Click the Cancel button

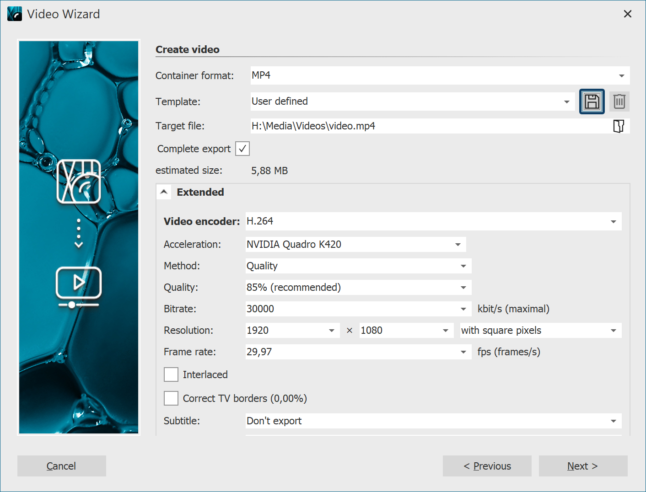point(61,466)
